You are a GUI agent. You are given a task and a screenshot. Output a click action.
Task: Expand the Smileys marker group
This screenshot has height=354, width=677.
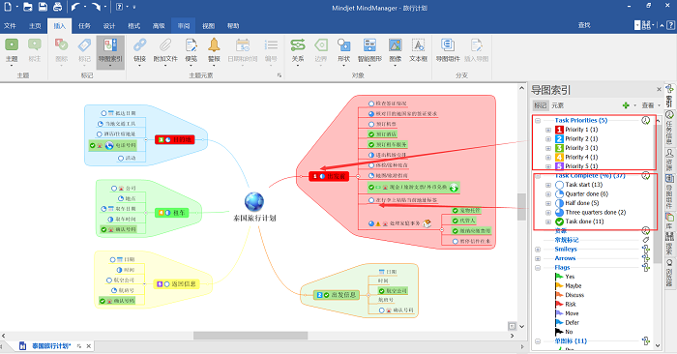(538, 250)
